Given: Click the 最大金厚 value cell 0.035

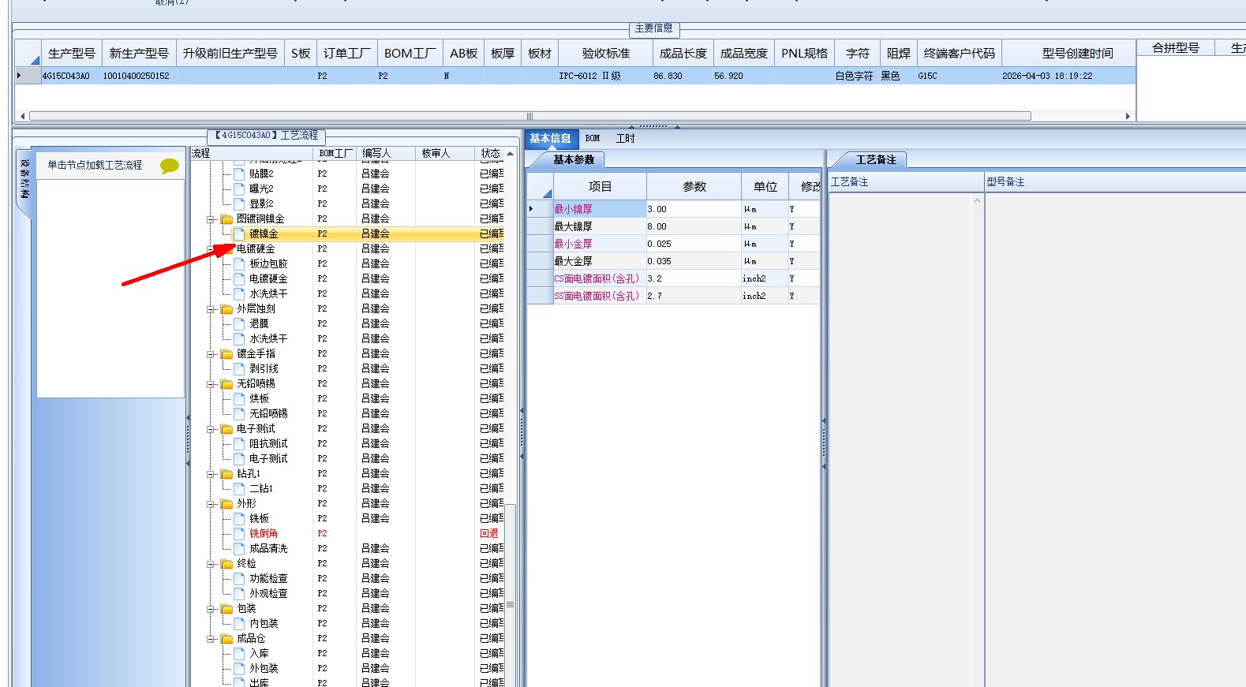Looking at the screenshot, I should pyautogui.click(x=694, y=261).
